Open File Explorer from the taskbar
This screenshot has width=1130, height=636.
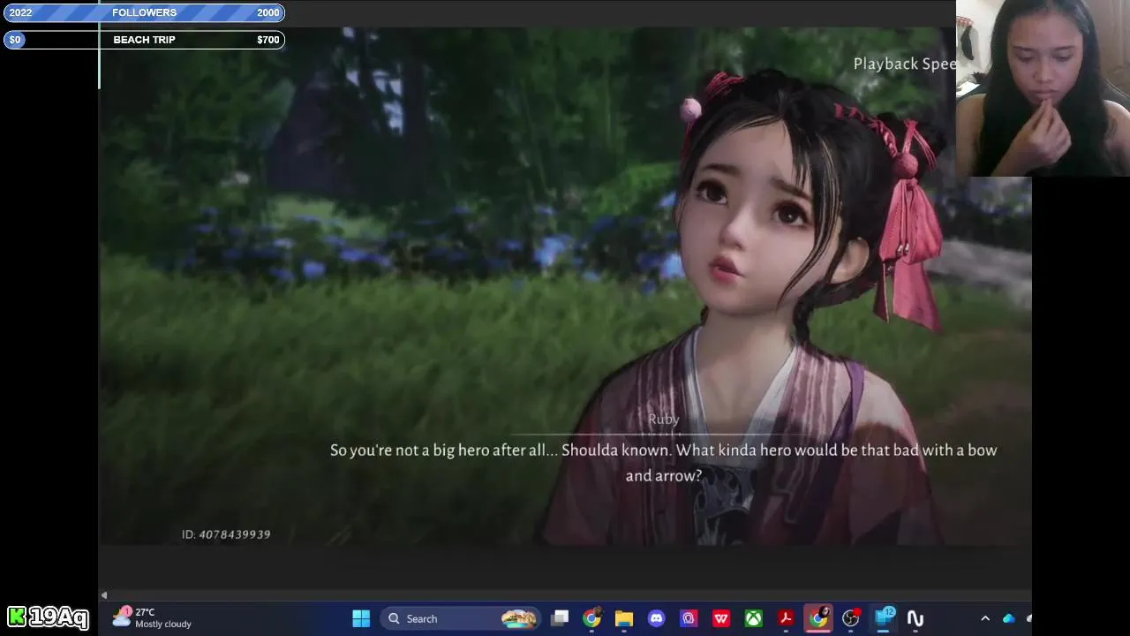(x=624, y=618)
